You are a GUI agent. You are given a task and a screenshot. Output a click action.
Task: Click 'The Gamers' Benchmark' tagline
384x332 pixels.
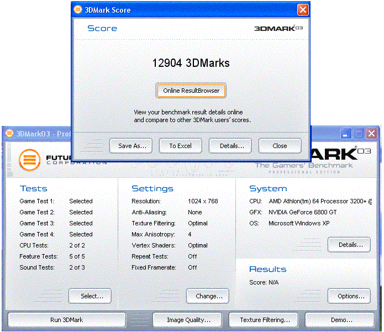pyautogui.click(x=304, y=165)
